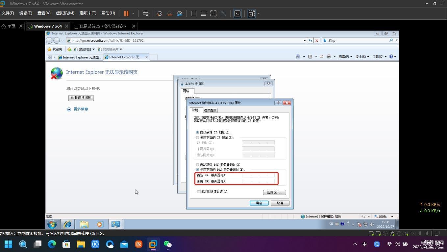Click the send Ctrl+Alt+Del icon in VMware toolbar
The width and height of the screenshot is (447, 252).
click(x=145, y=13)
